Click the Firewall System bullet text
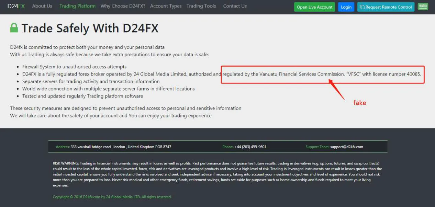This screenshot has width=435, height=207. [75, 67]
